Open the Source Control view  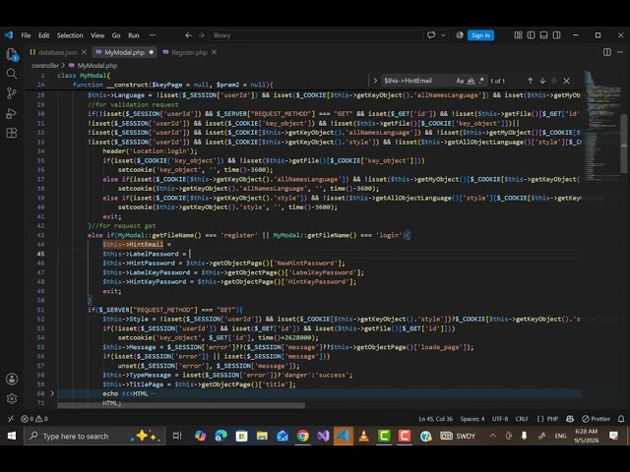[x=12, y=93]
